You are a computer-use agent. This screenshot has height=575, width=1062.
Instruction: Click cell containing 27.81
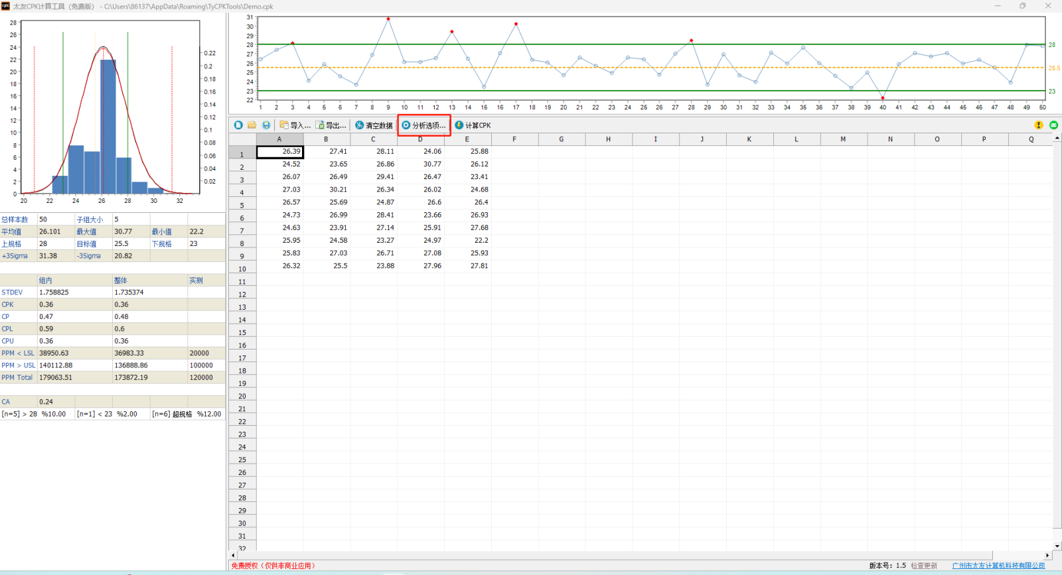[x=468, y=266]
